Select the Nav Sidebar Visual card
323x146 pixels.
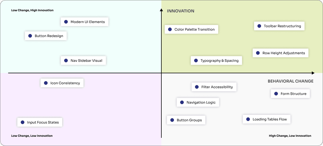point(83,61)
